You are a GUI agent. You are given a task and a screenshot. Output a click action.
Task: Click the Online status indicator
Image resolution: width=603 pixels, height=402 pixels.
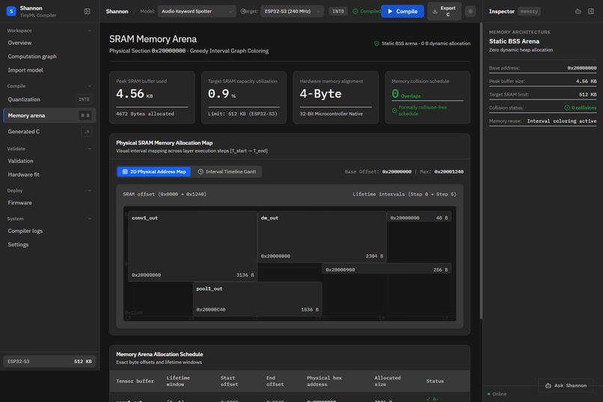pos(497,394)
